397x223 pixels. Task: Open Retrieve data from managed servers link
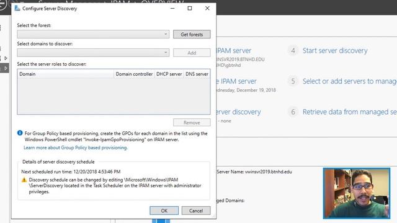[x=350, y=111]
